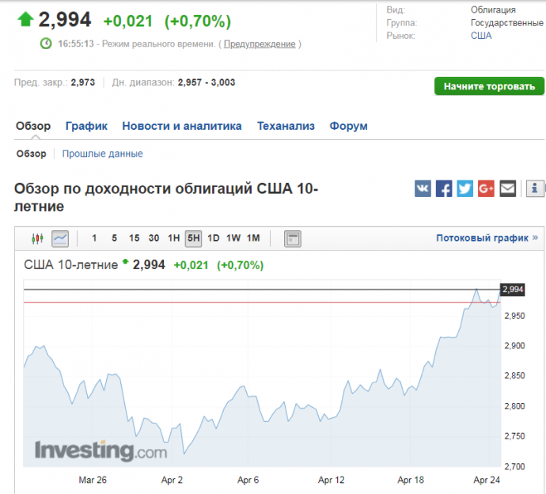Click the green up arrow by 2,994
The width and height of the screenshot is (546, 494).
(x=25, y=19)
